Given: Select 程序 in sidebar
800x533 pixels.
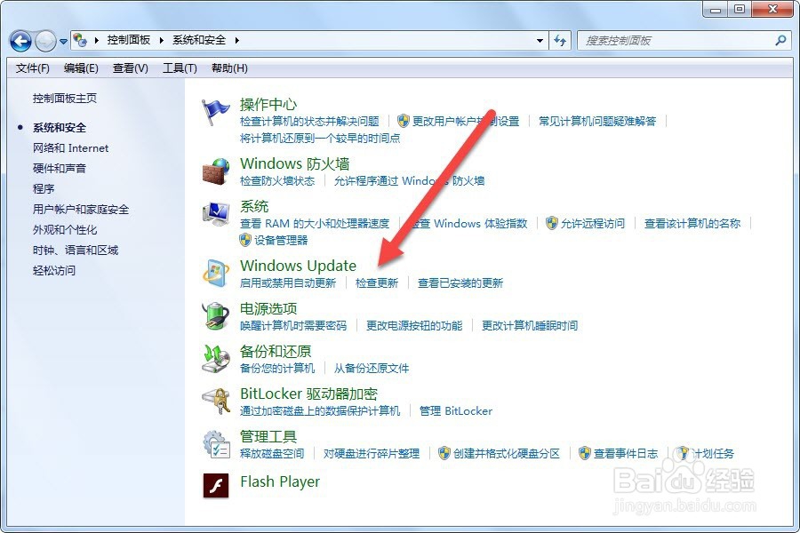Looking at the screenshot, I should point(44,189).
